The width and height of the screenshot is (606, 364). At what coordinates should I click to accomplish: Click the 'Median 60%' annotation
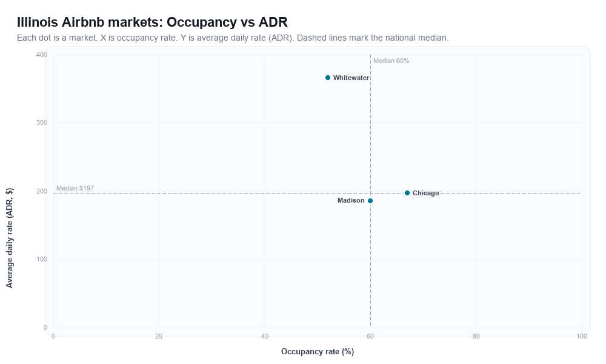pyautogui.click(x=391, y=61)
